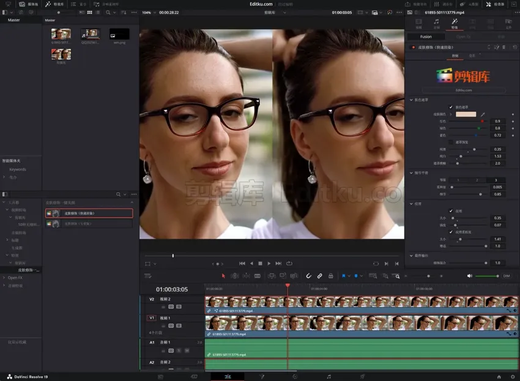The height and width of the screenshot is (381, 520).
Task: Uncheck the texture softness checkbox above 1.41
Action: coord(451,232)
